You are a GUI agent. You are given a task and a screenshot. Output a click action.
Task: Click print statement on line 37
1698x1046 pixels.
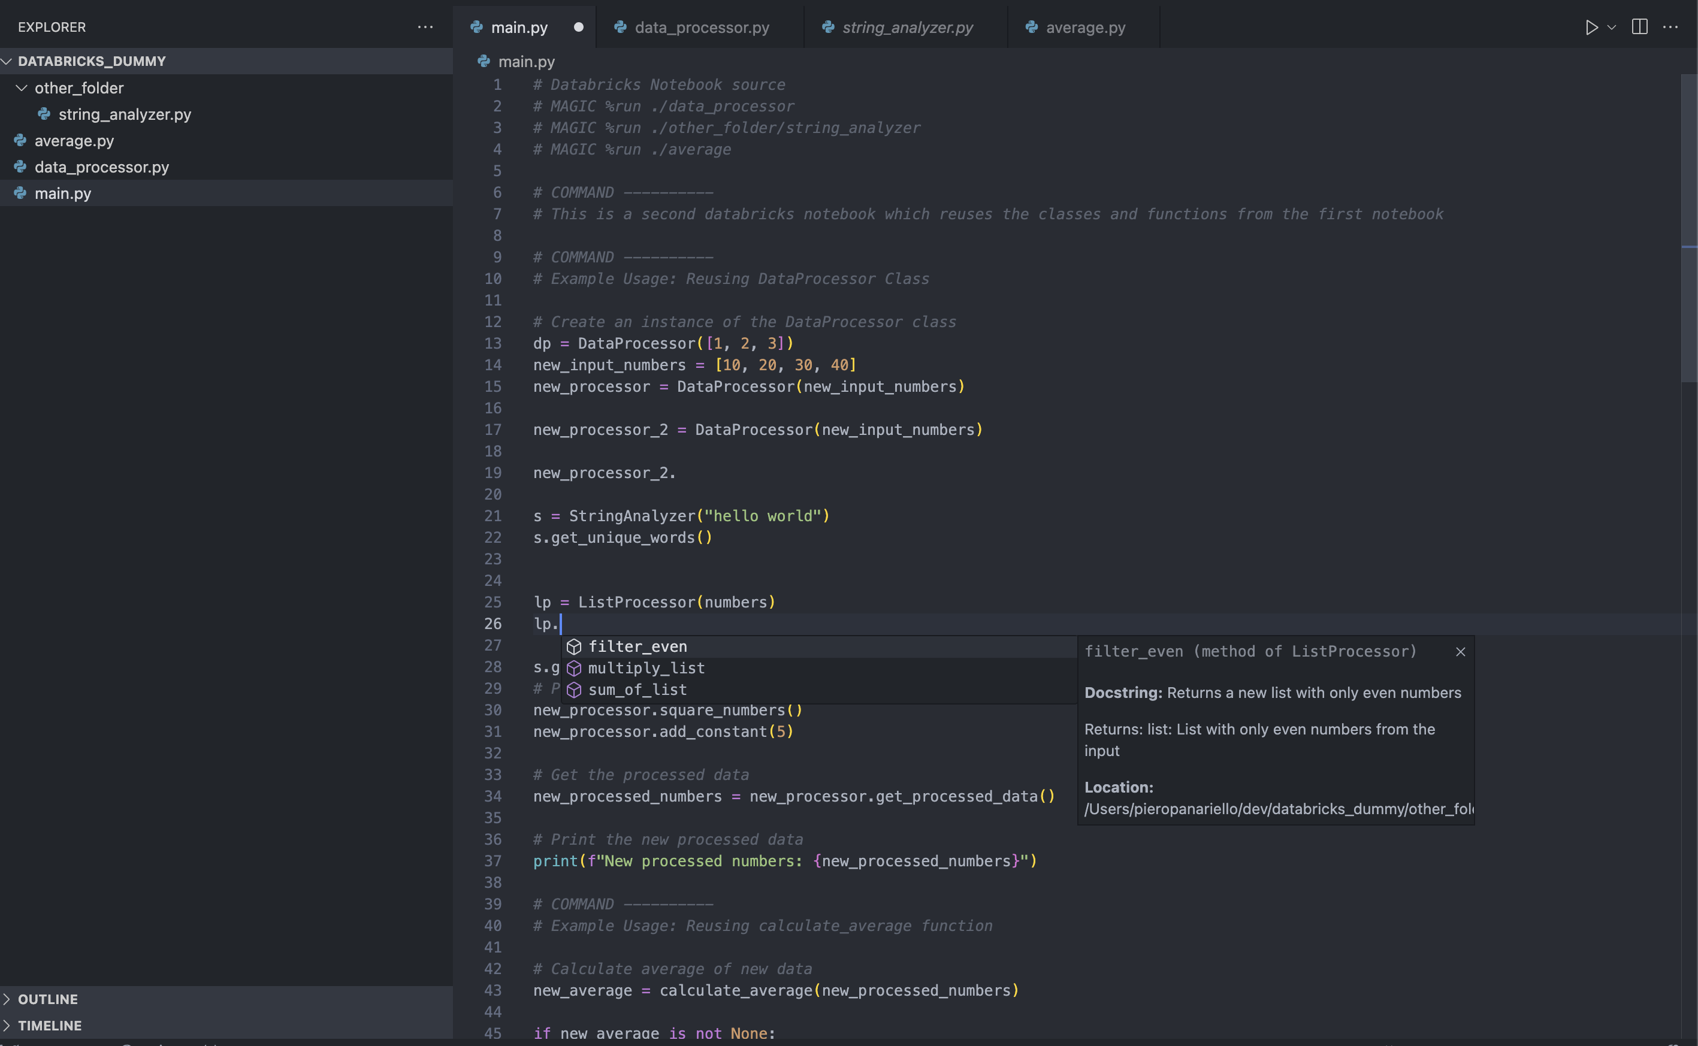tap(785, 861)
